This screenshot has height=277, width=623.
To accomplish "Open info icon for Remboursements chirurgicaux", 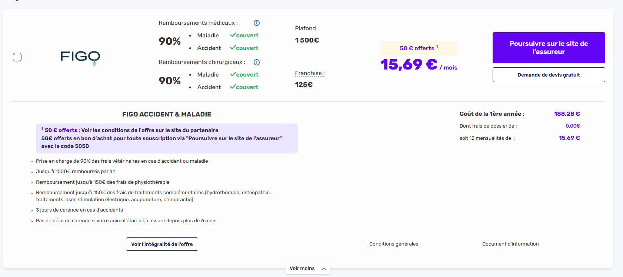I will click(257, 62).
